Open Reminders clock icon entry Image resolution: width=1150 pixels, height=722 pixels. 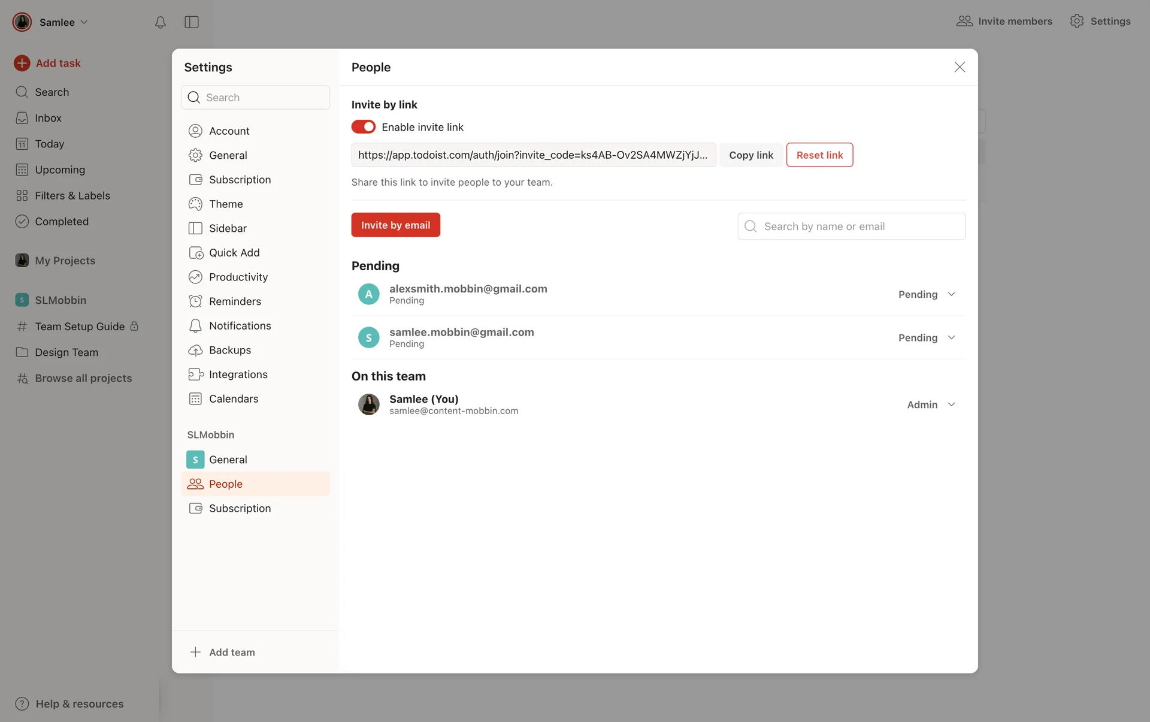[x=195, y=301]
